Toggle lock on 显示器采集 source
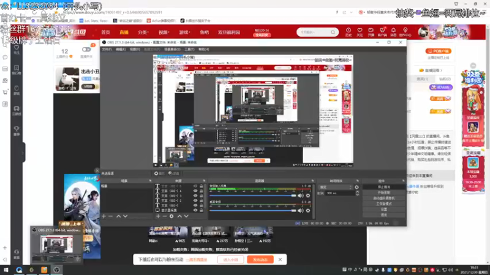 pos(202,210)
